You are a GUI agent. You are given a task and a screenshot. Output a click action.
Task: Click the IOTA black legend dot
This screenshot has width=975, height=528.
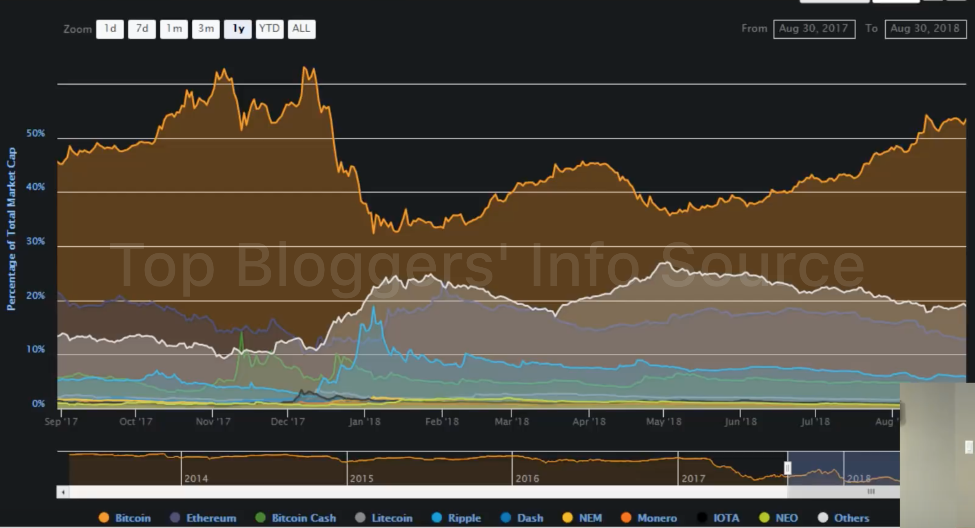pos(702,518)
